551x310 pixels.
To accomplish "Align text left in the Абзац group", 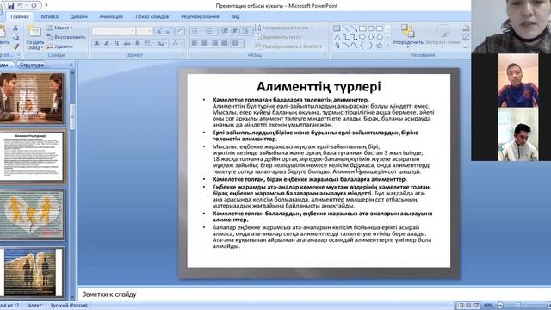I will point(195,44).
